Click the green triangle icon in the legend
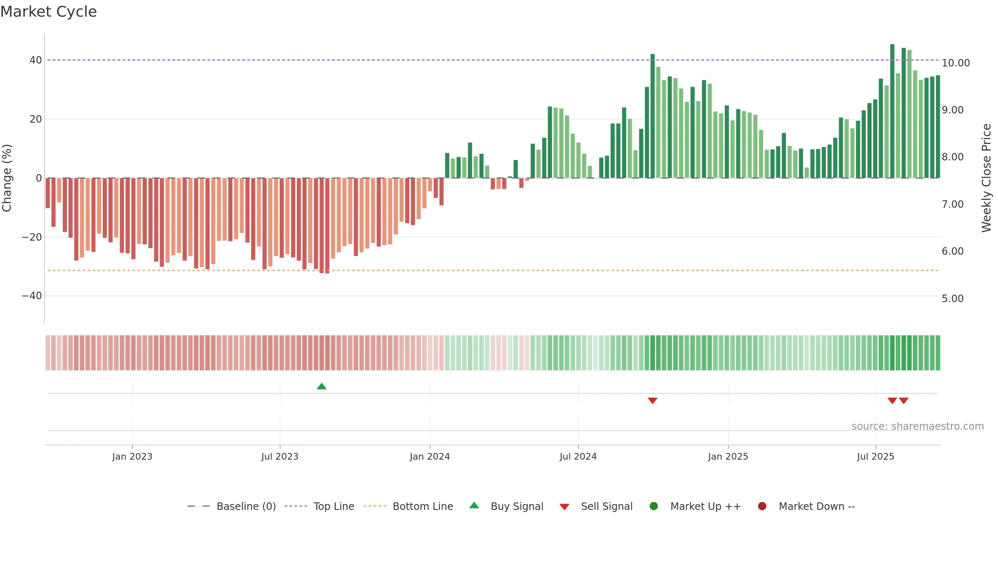The width and height of the screenshot is (998, 561). tap(474, 505)
